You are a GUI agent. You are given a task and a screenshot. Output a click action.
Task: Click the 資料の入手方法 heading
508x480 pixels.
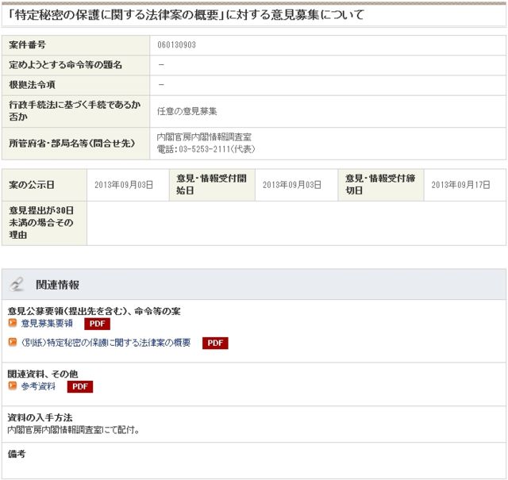[40, 418]
